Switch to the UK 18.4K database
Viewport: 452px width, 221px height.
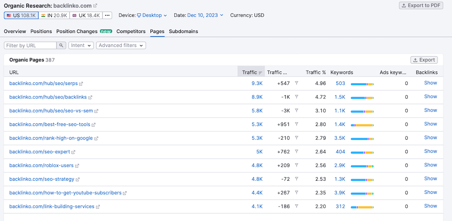pyautogui.click(x=85, y=15)
